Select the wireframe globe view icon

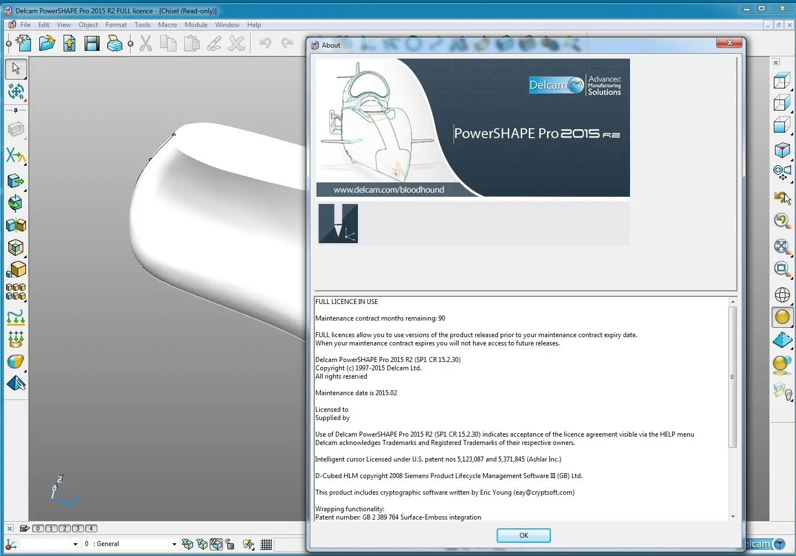[782, 295]
